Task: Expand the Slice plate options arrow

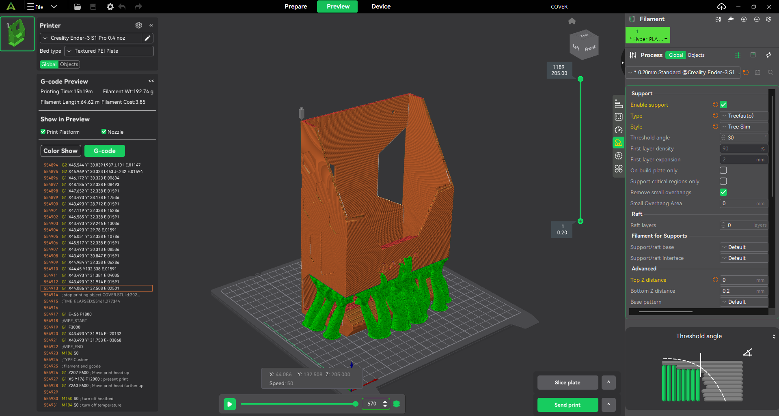Action: pos(609,382)
